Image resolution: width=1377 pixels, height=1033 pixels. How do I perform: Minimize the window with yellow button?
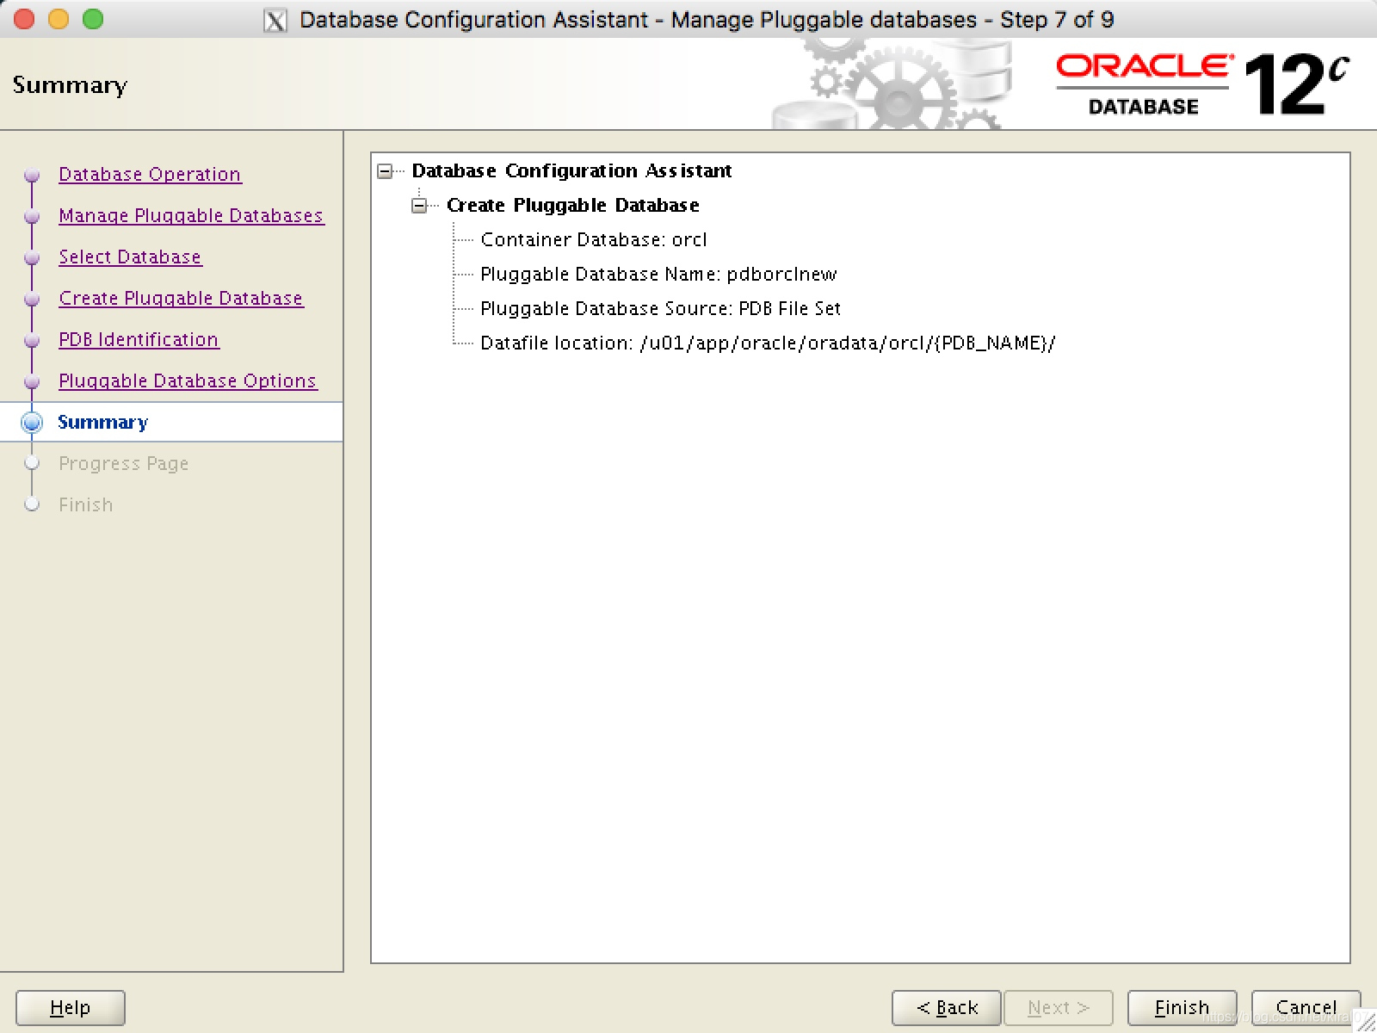pyautogui.click(x=59, y=19)
